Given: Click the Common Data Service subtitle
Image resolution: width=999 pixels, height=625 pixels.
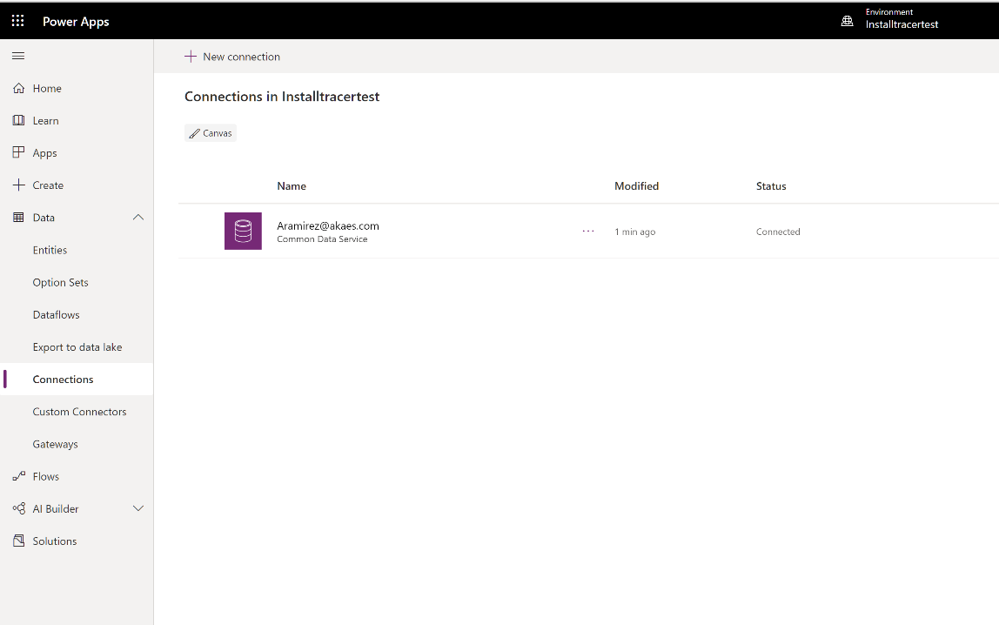Looking at the screenshot, I should click(x=322, y=239).
